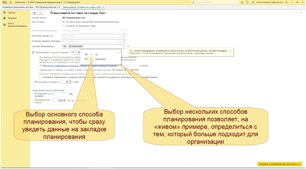Follow the update sales information link

[80, 66]
